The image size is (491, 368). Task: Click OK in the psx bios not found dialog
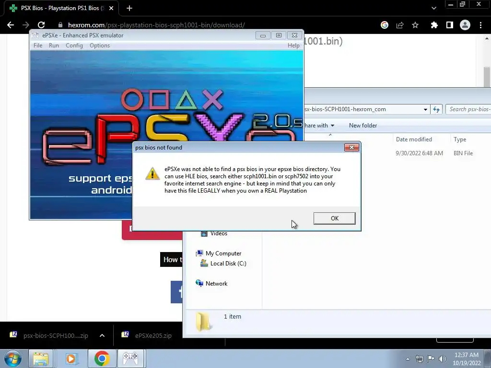click(x=334, y=218)
